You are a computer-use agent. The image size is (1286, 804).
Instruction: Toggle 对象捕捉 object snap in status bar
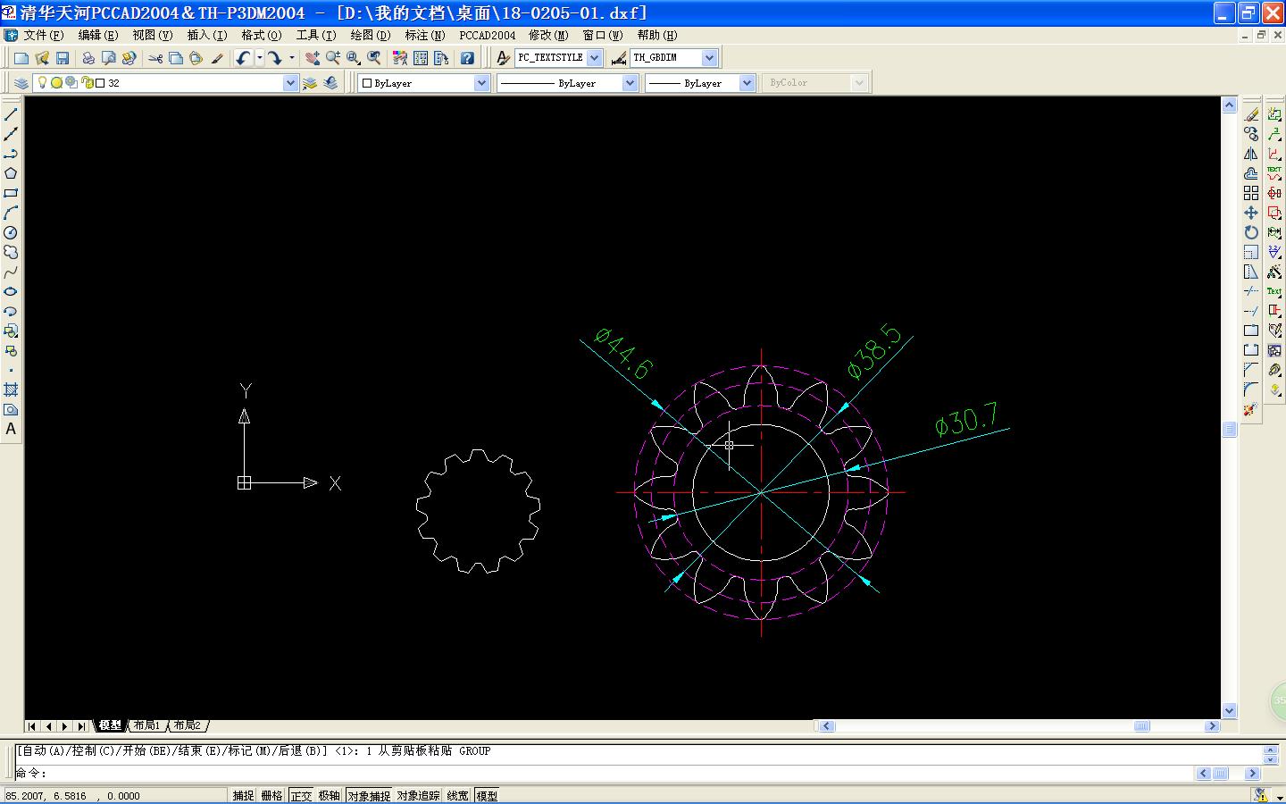click(x=369, y=795)
